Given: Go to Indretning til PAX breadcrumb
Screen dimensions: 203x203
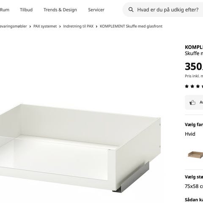Looking at the screenshot, I should [x=78, y=26].
